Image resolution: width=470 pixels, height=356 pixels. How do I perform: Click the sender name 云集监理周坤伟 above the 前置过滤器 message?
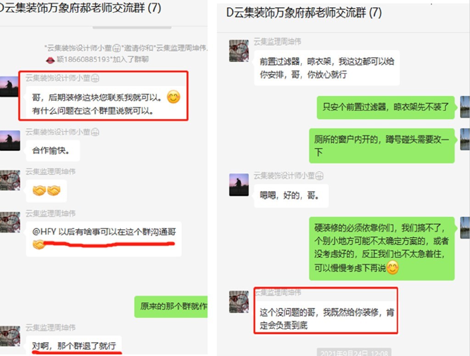[278, 42]
